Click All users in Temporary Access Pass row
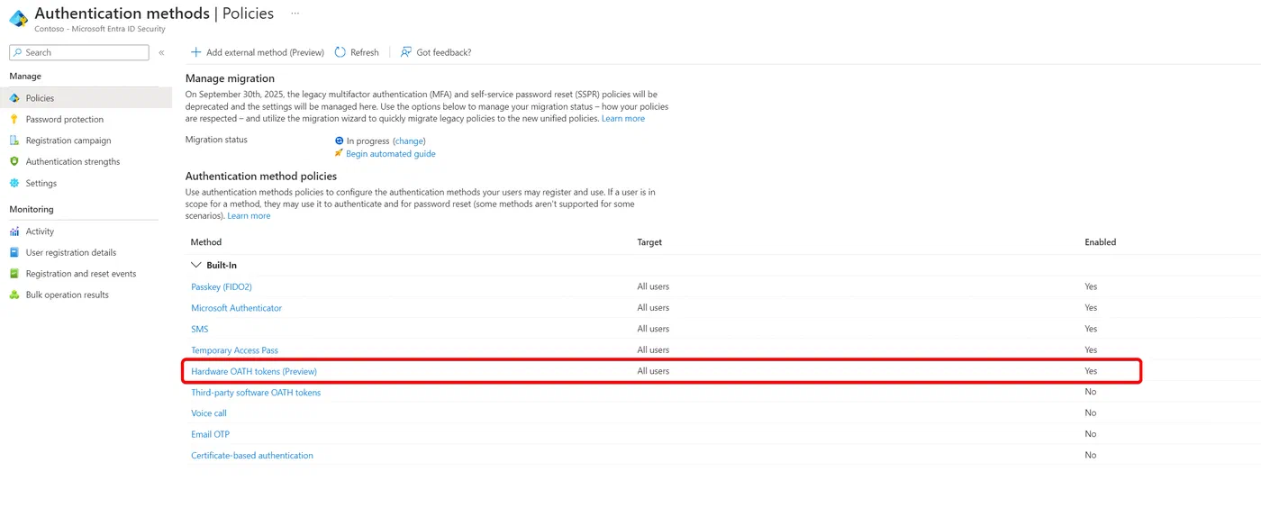Screen dimensions: 1261x517 tap(653, 350)
